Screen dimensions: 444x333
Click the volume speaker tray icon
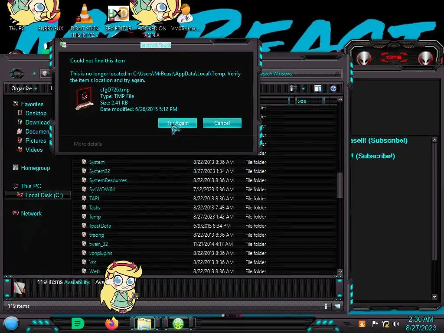pyautogui.click(x=396, y=323)
